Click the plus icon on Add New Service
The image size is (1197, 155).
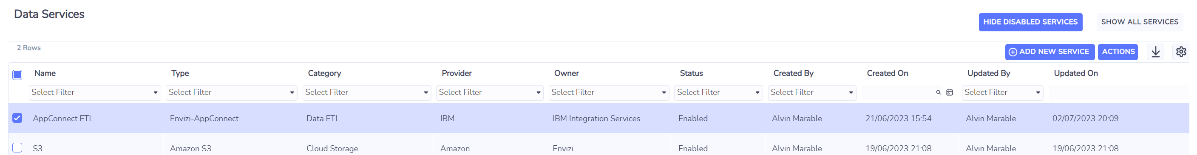point(1013,52)
